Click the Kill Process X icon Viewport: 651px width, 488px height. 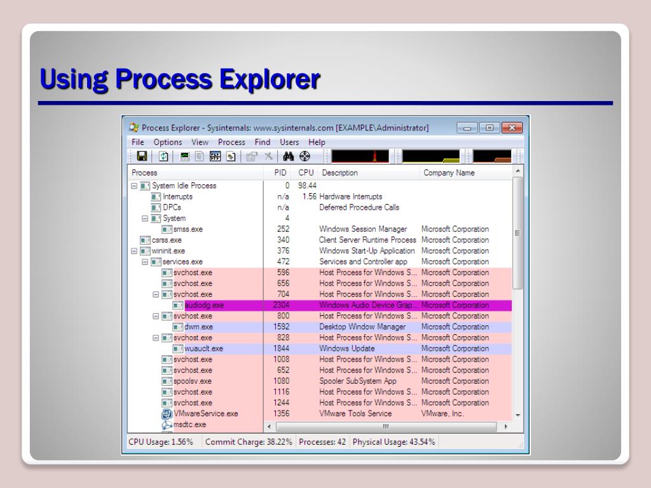pos(269,156)
